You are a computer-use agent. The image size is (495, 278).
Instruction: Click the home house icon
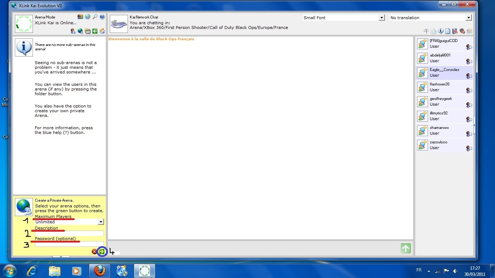coord(102,31)
